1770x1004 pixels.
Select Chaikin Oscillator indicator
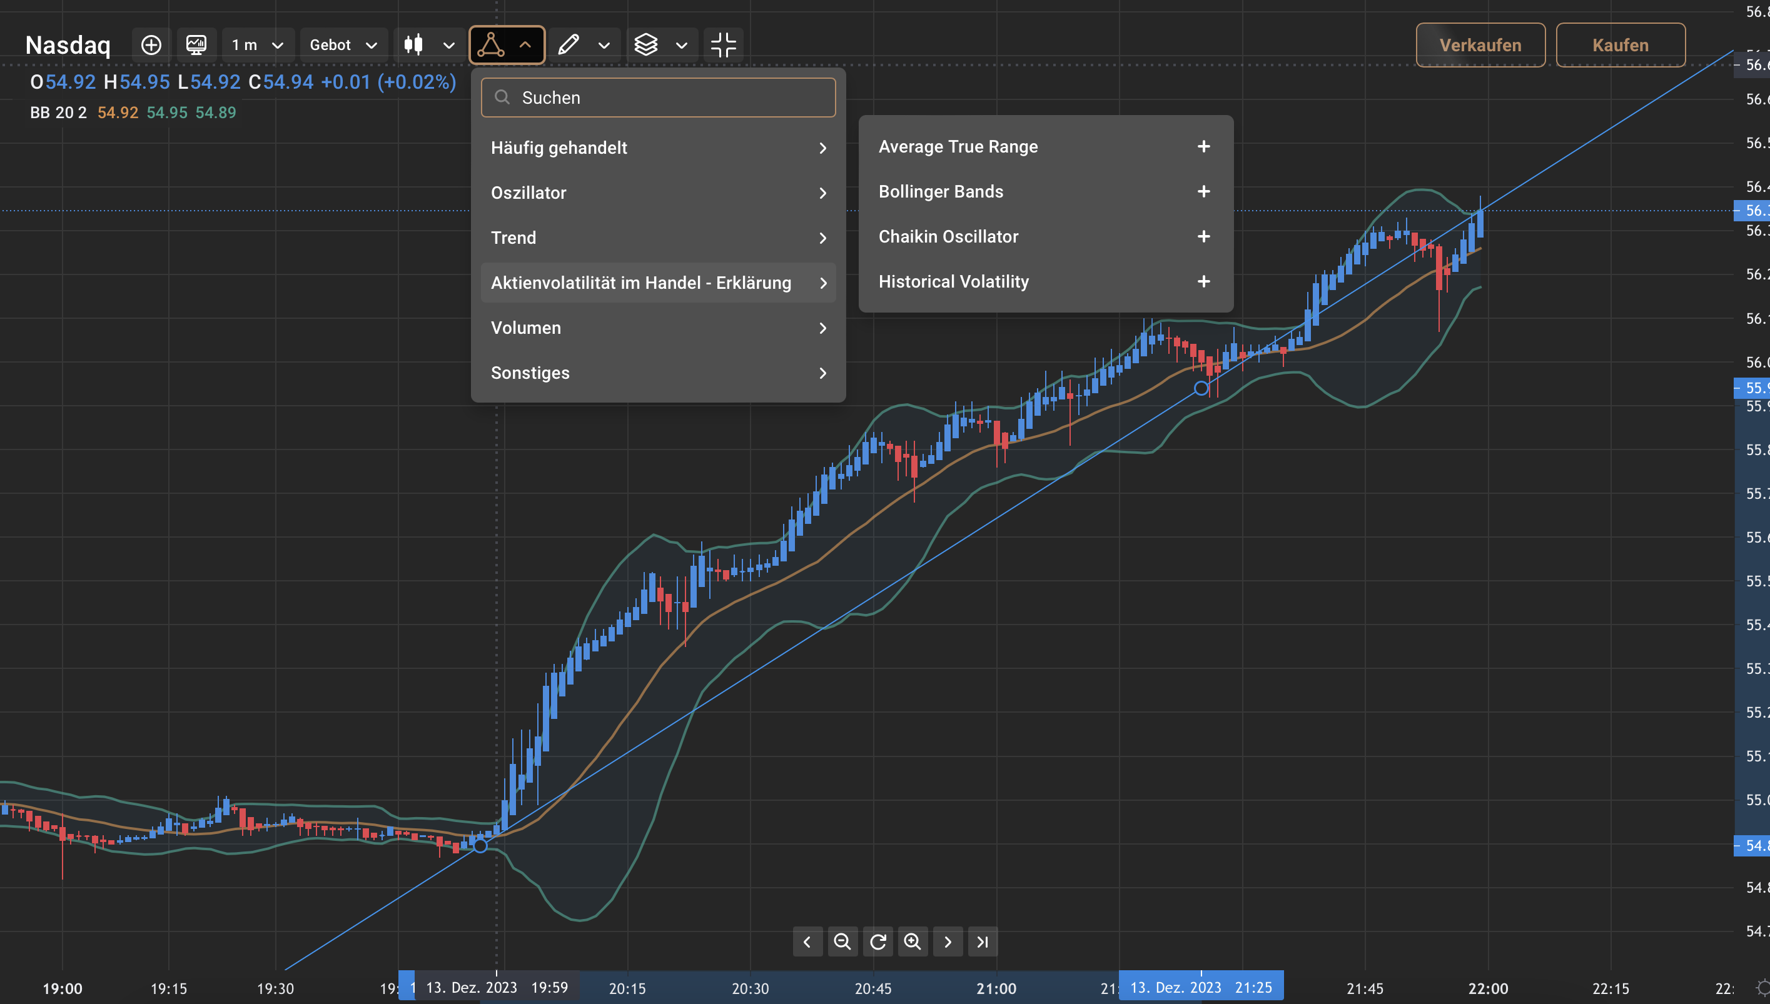pos(948,236)
